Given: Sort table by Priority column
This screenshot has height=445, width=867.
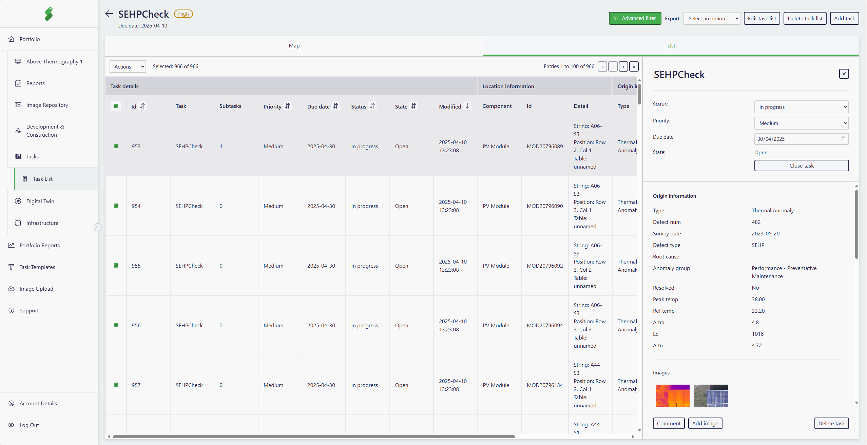Looking at the screenshot, I should point(287,106).
